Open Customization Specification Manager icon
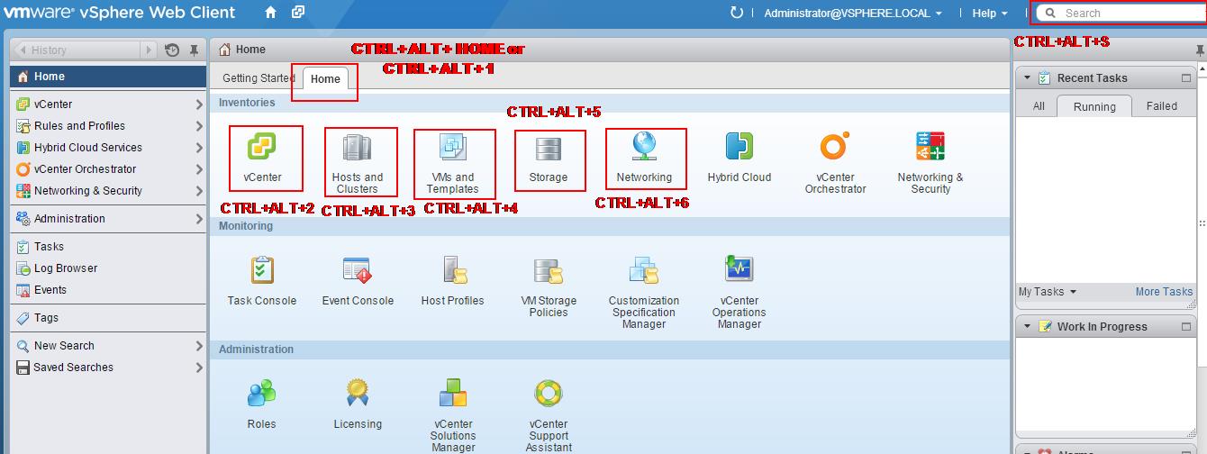Screen dimensions: 1207x454 tap(644, 270)
